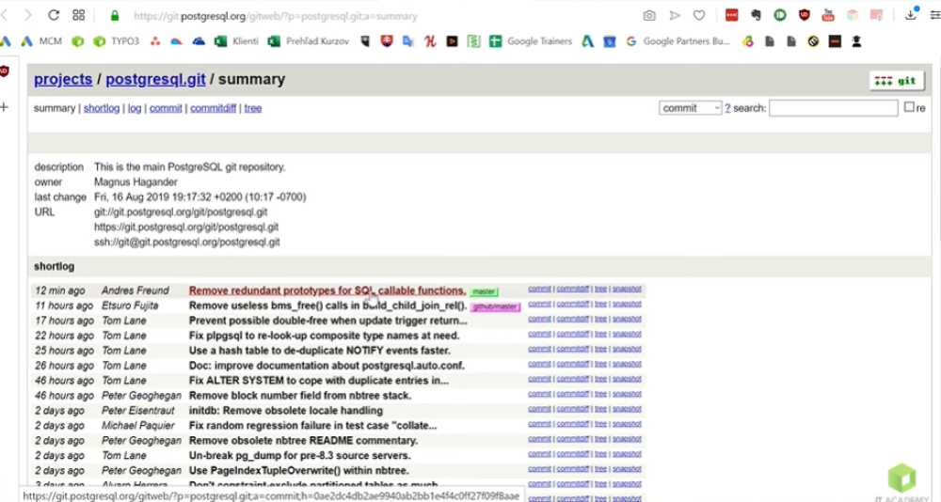Open 'Remove redundant prototypes for SQL callable functions' commit
The image size is (941, 502).
[x=327, y=290]
